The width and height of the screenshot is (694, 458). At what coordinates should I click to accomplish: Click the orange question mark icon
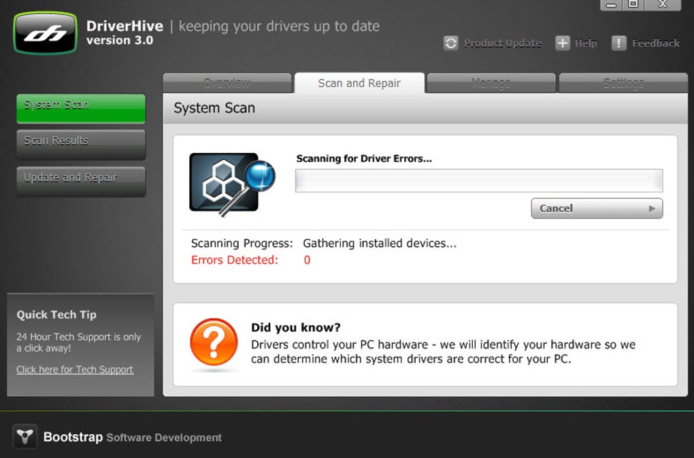pos(214,342)
